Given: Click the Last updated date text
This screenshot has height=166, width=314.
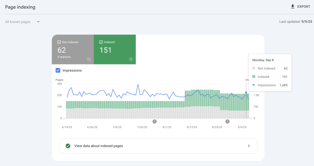Looking at the screenshot, I should point(294,22).
